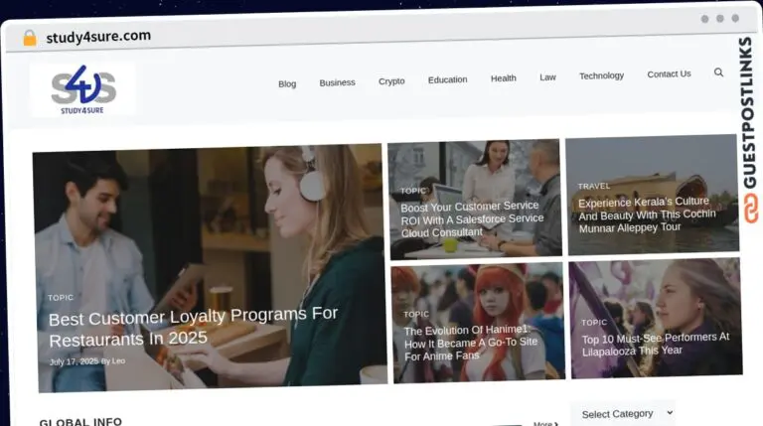Open Salesforce Service Cloud Consultant article
Viewport: 763px width, 426px height.
coord(472,218)
